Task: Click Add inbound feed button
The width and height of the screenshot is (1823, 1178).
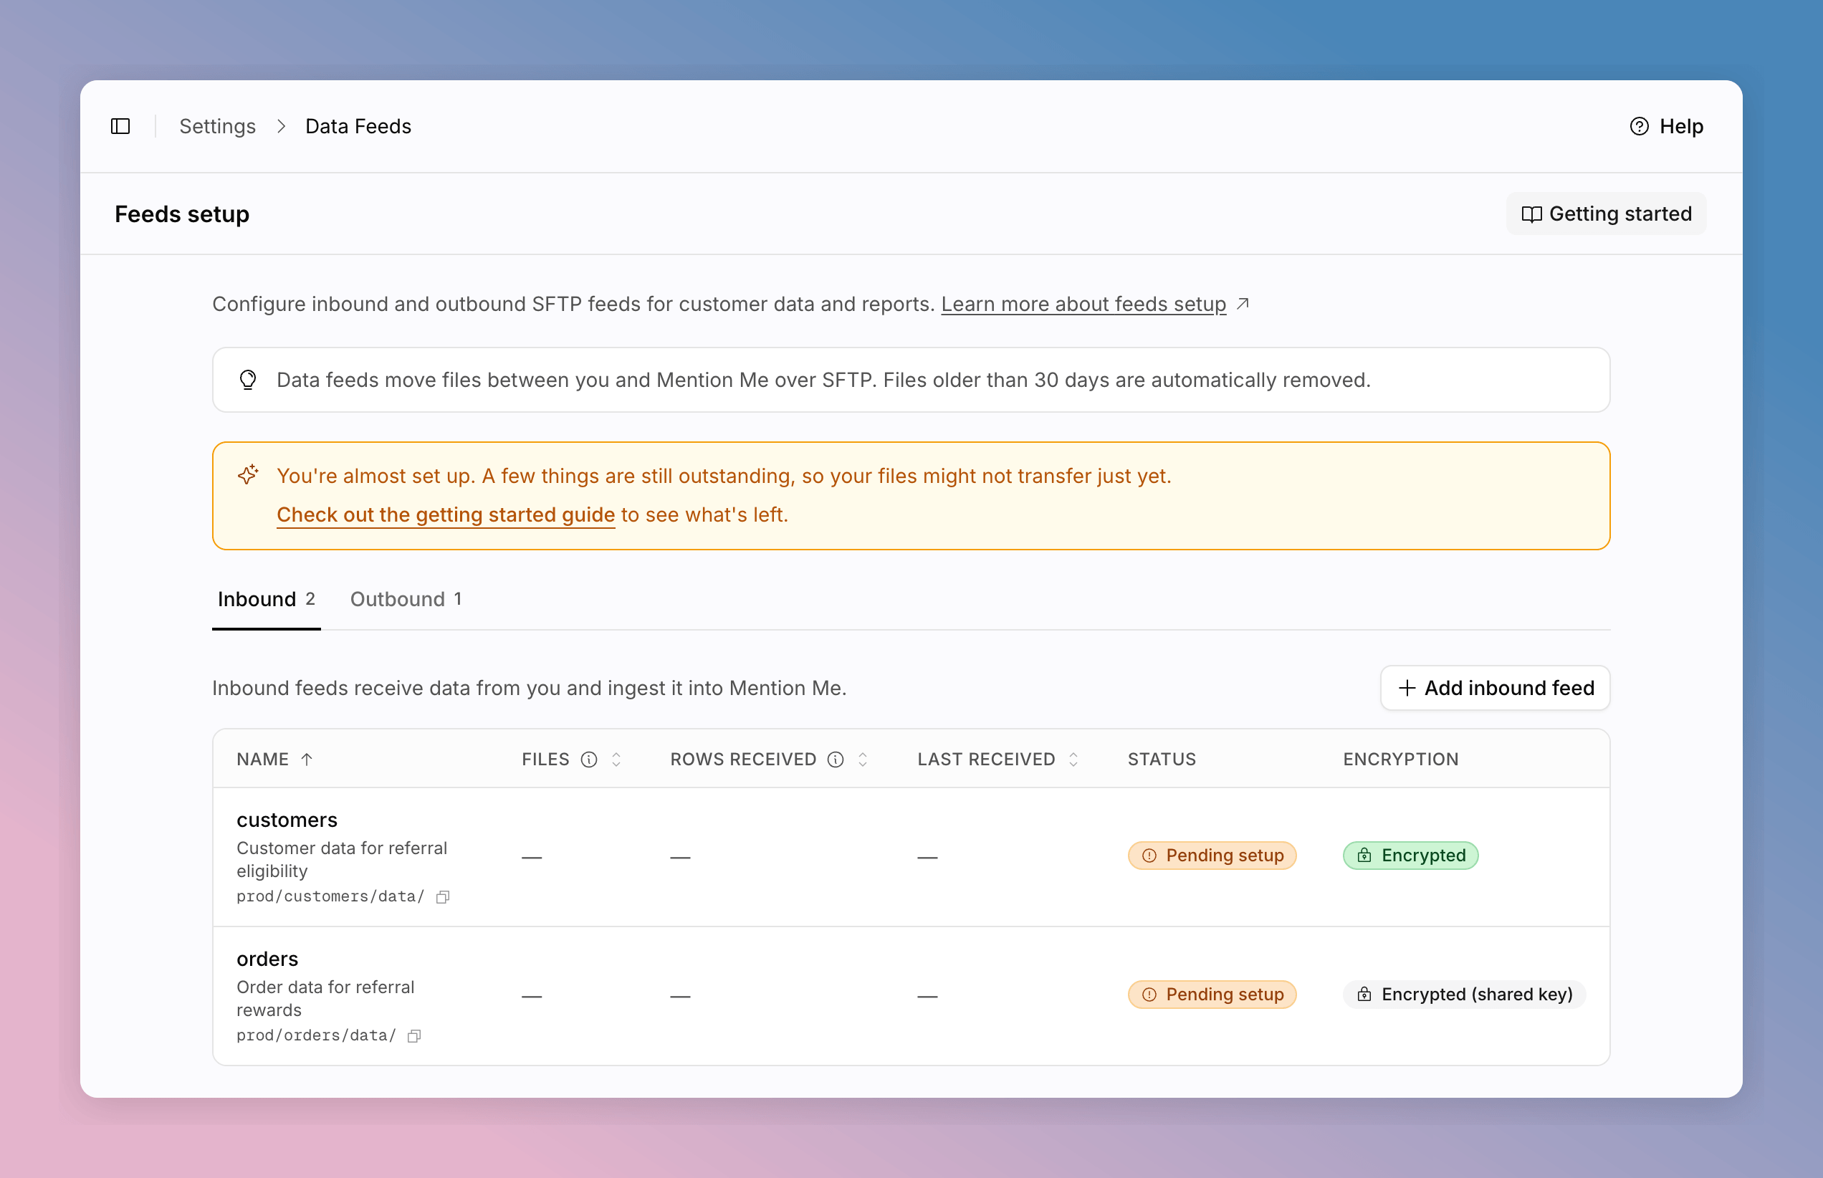Action: pyautogui.click(x=1495, y=688)
